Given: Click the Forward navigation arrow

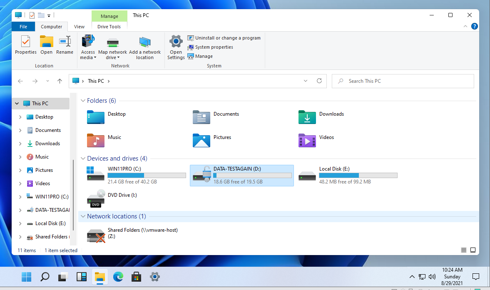Looking at the screenshot, I should pos(35,81).
